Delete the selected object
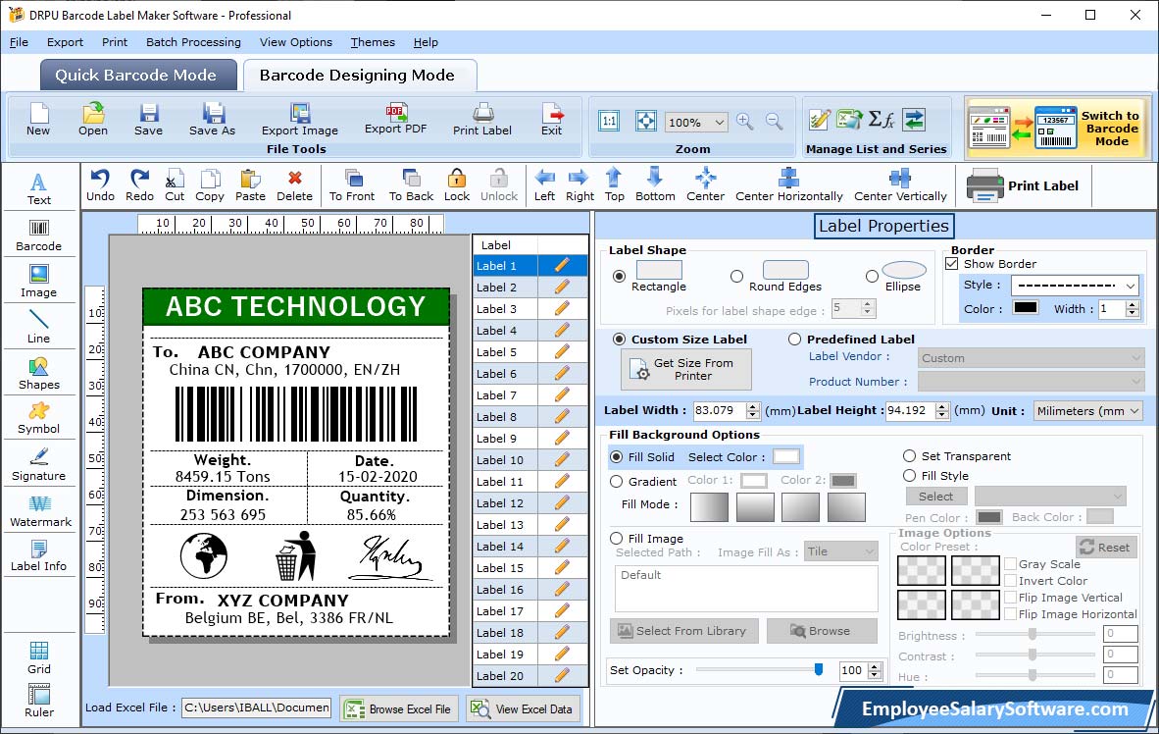This screenshot has height=734, width=1159. pos(294,185)
